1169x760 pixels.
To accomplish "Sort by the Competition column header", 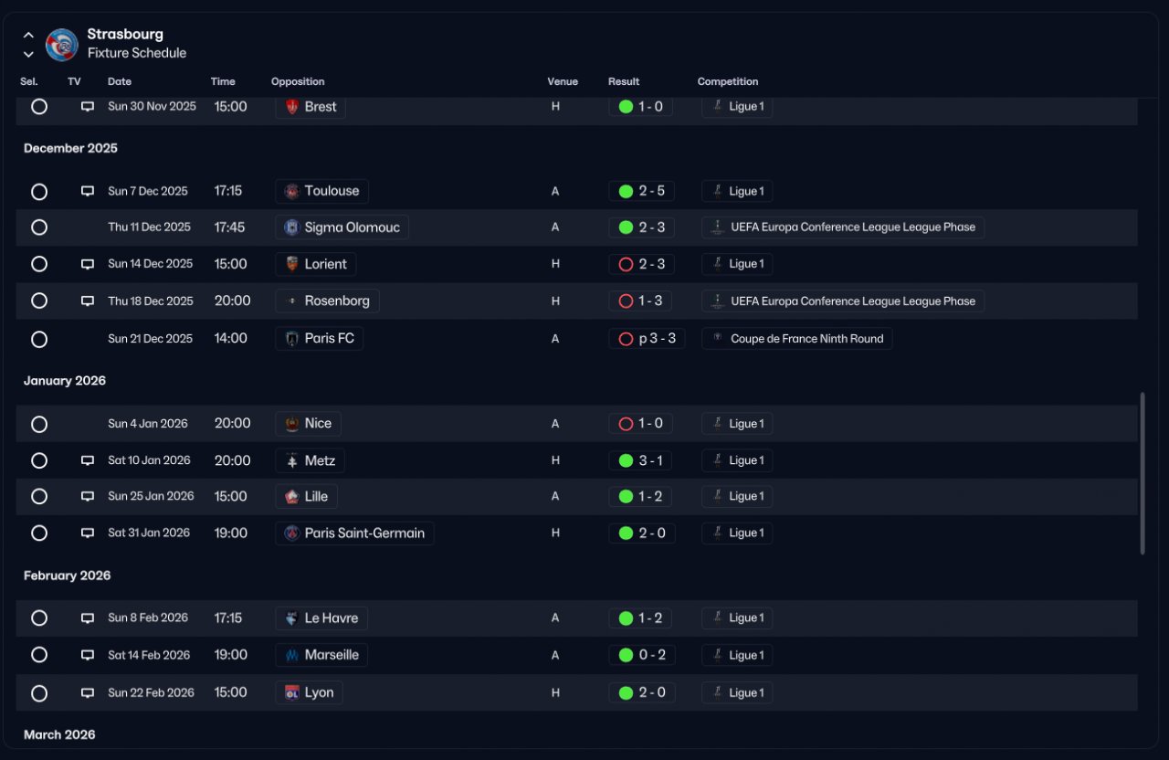I will [x=728, y=81].
